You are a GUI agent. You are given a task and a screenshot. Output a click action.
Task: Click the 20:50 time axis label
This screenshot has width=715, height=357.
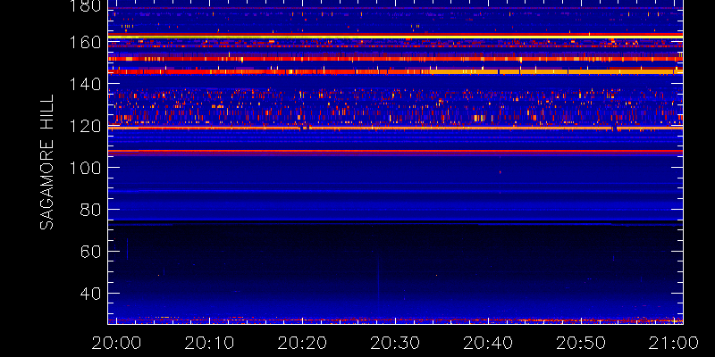[x=581, y=343]
